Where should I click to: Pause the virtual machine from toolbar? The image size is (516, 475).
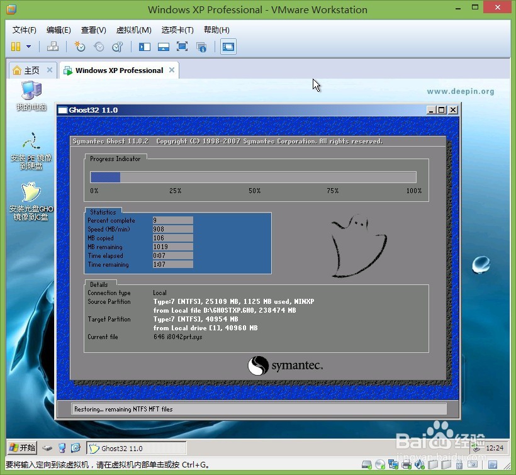click(x=16, y=47)
